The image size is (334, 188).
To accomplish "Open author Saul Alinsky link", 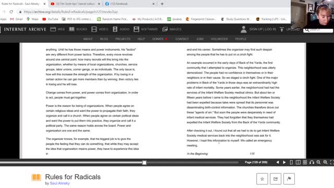I will click(59, 183).
